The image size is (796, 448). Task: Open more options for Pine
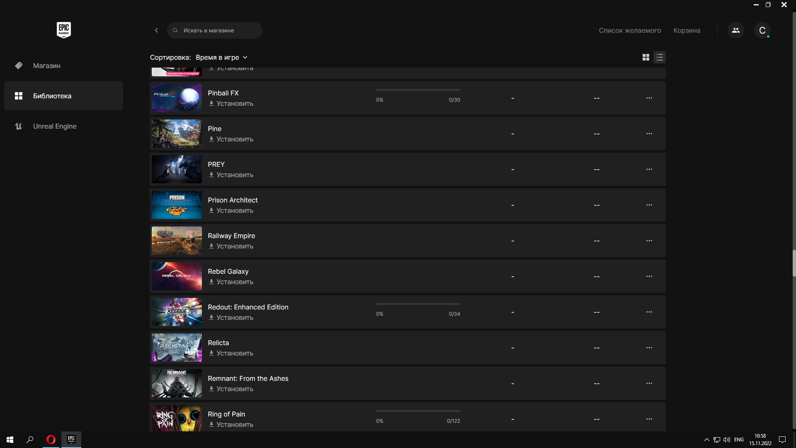click(x=649, y=134)
